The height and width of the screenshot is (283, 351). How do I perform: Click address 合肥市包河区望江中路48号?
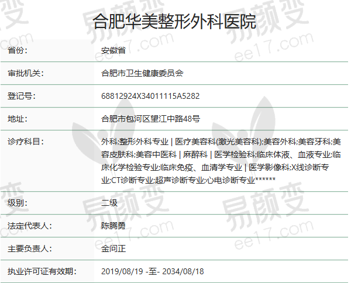(x=150, y=119)
